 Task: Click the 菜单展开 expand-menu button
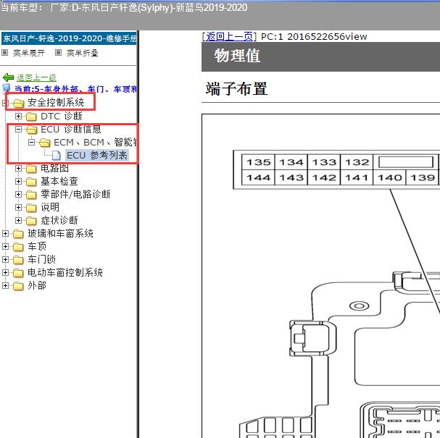(x=29, y=53)
